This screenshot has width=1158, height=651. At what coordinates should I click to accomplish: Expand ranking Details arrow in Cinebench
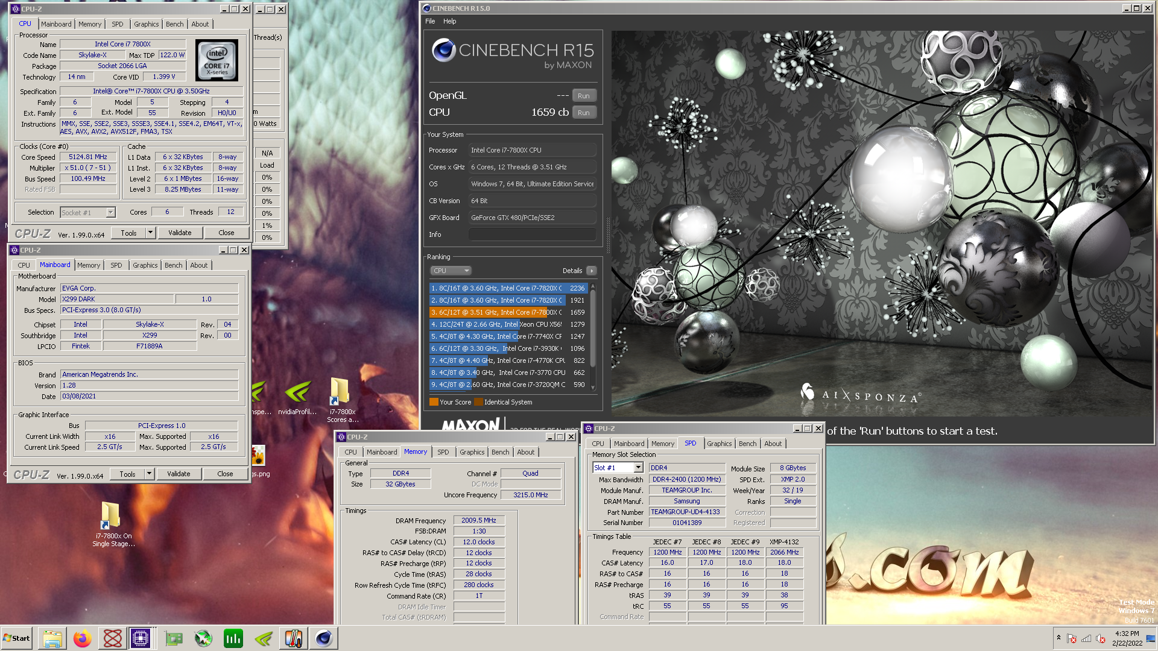tap(592, 271)
